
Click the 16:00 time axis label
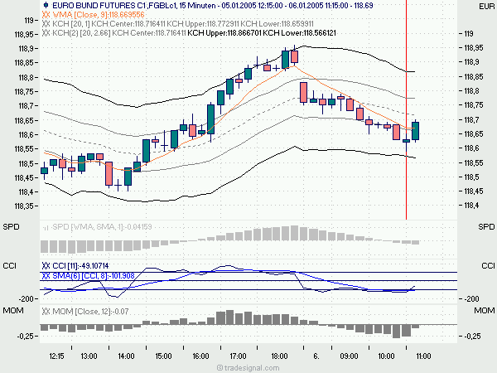tap(200, 356)
